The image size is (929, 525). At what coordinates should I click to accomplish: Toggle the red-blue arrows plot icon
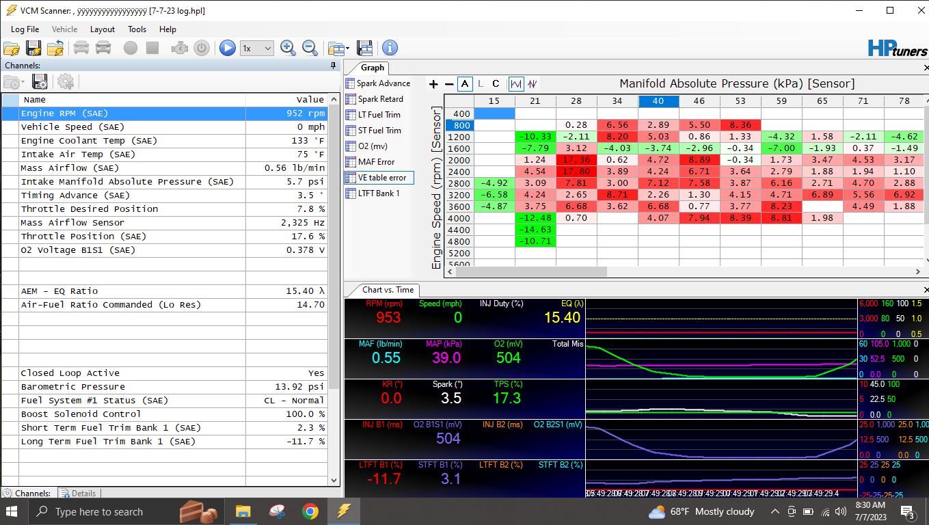click(x=532, y=84)
